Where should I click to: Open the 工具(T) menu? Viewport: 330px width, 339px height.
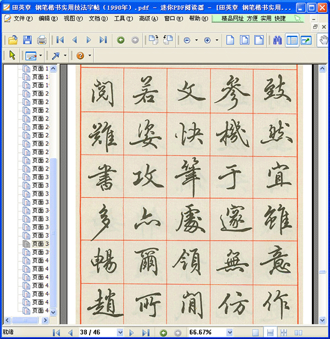point(123,19)
